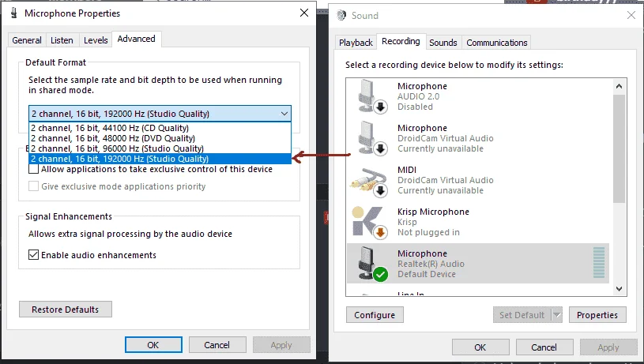644x364 pixels.
Task: Select the DroidCam Virtual Audio microphone icon
Action: tap(371, 138)
